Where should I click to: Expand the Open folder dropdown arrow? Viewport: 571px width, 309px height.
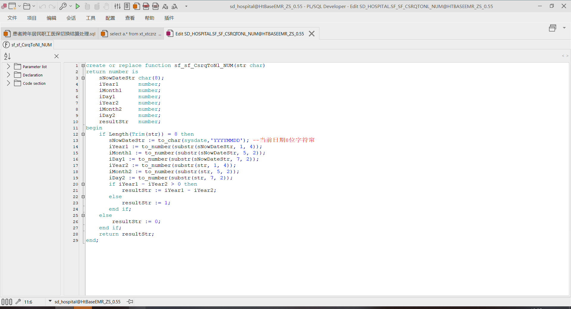pyautogui.click(x=34, y=6)
